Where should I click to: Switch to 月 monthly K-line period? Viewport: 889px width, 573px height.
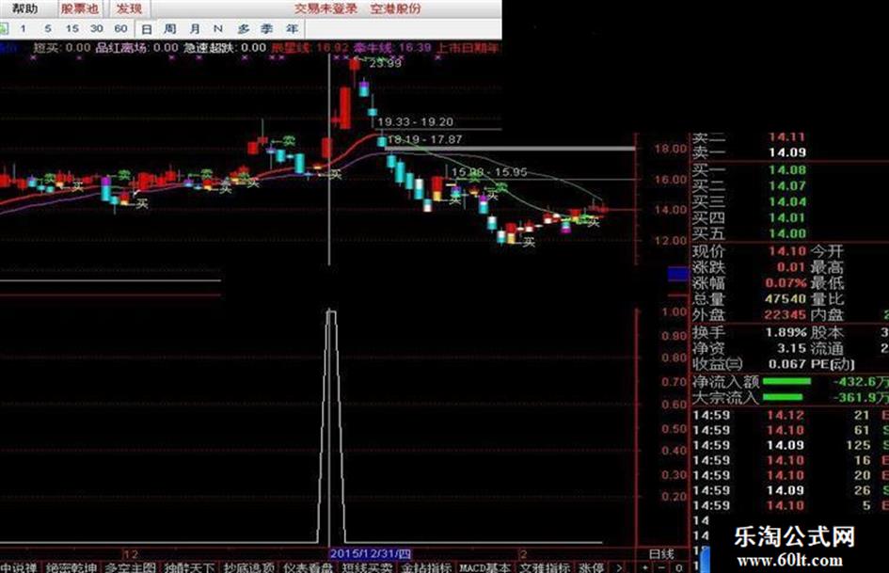[x=195, y=28]
